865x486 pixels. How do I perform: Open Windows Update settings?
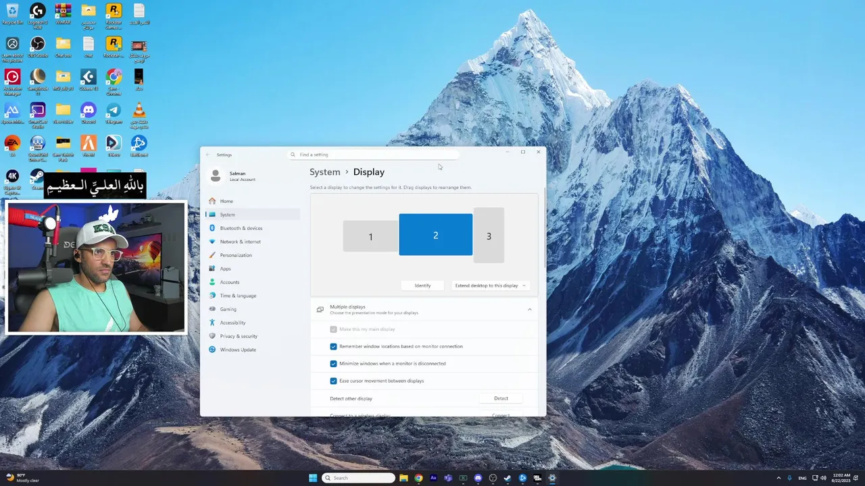tap(253, 350)
